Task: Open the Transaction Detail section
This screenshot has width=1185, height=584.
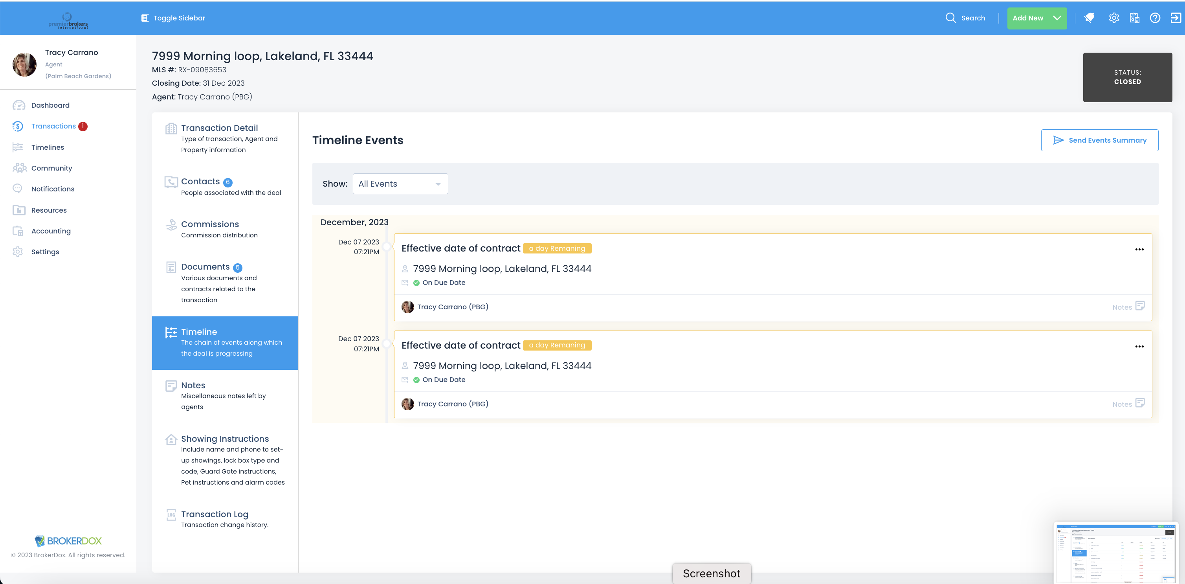Action: click(x=225, y=139)
